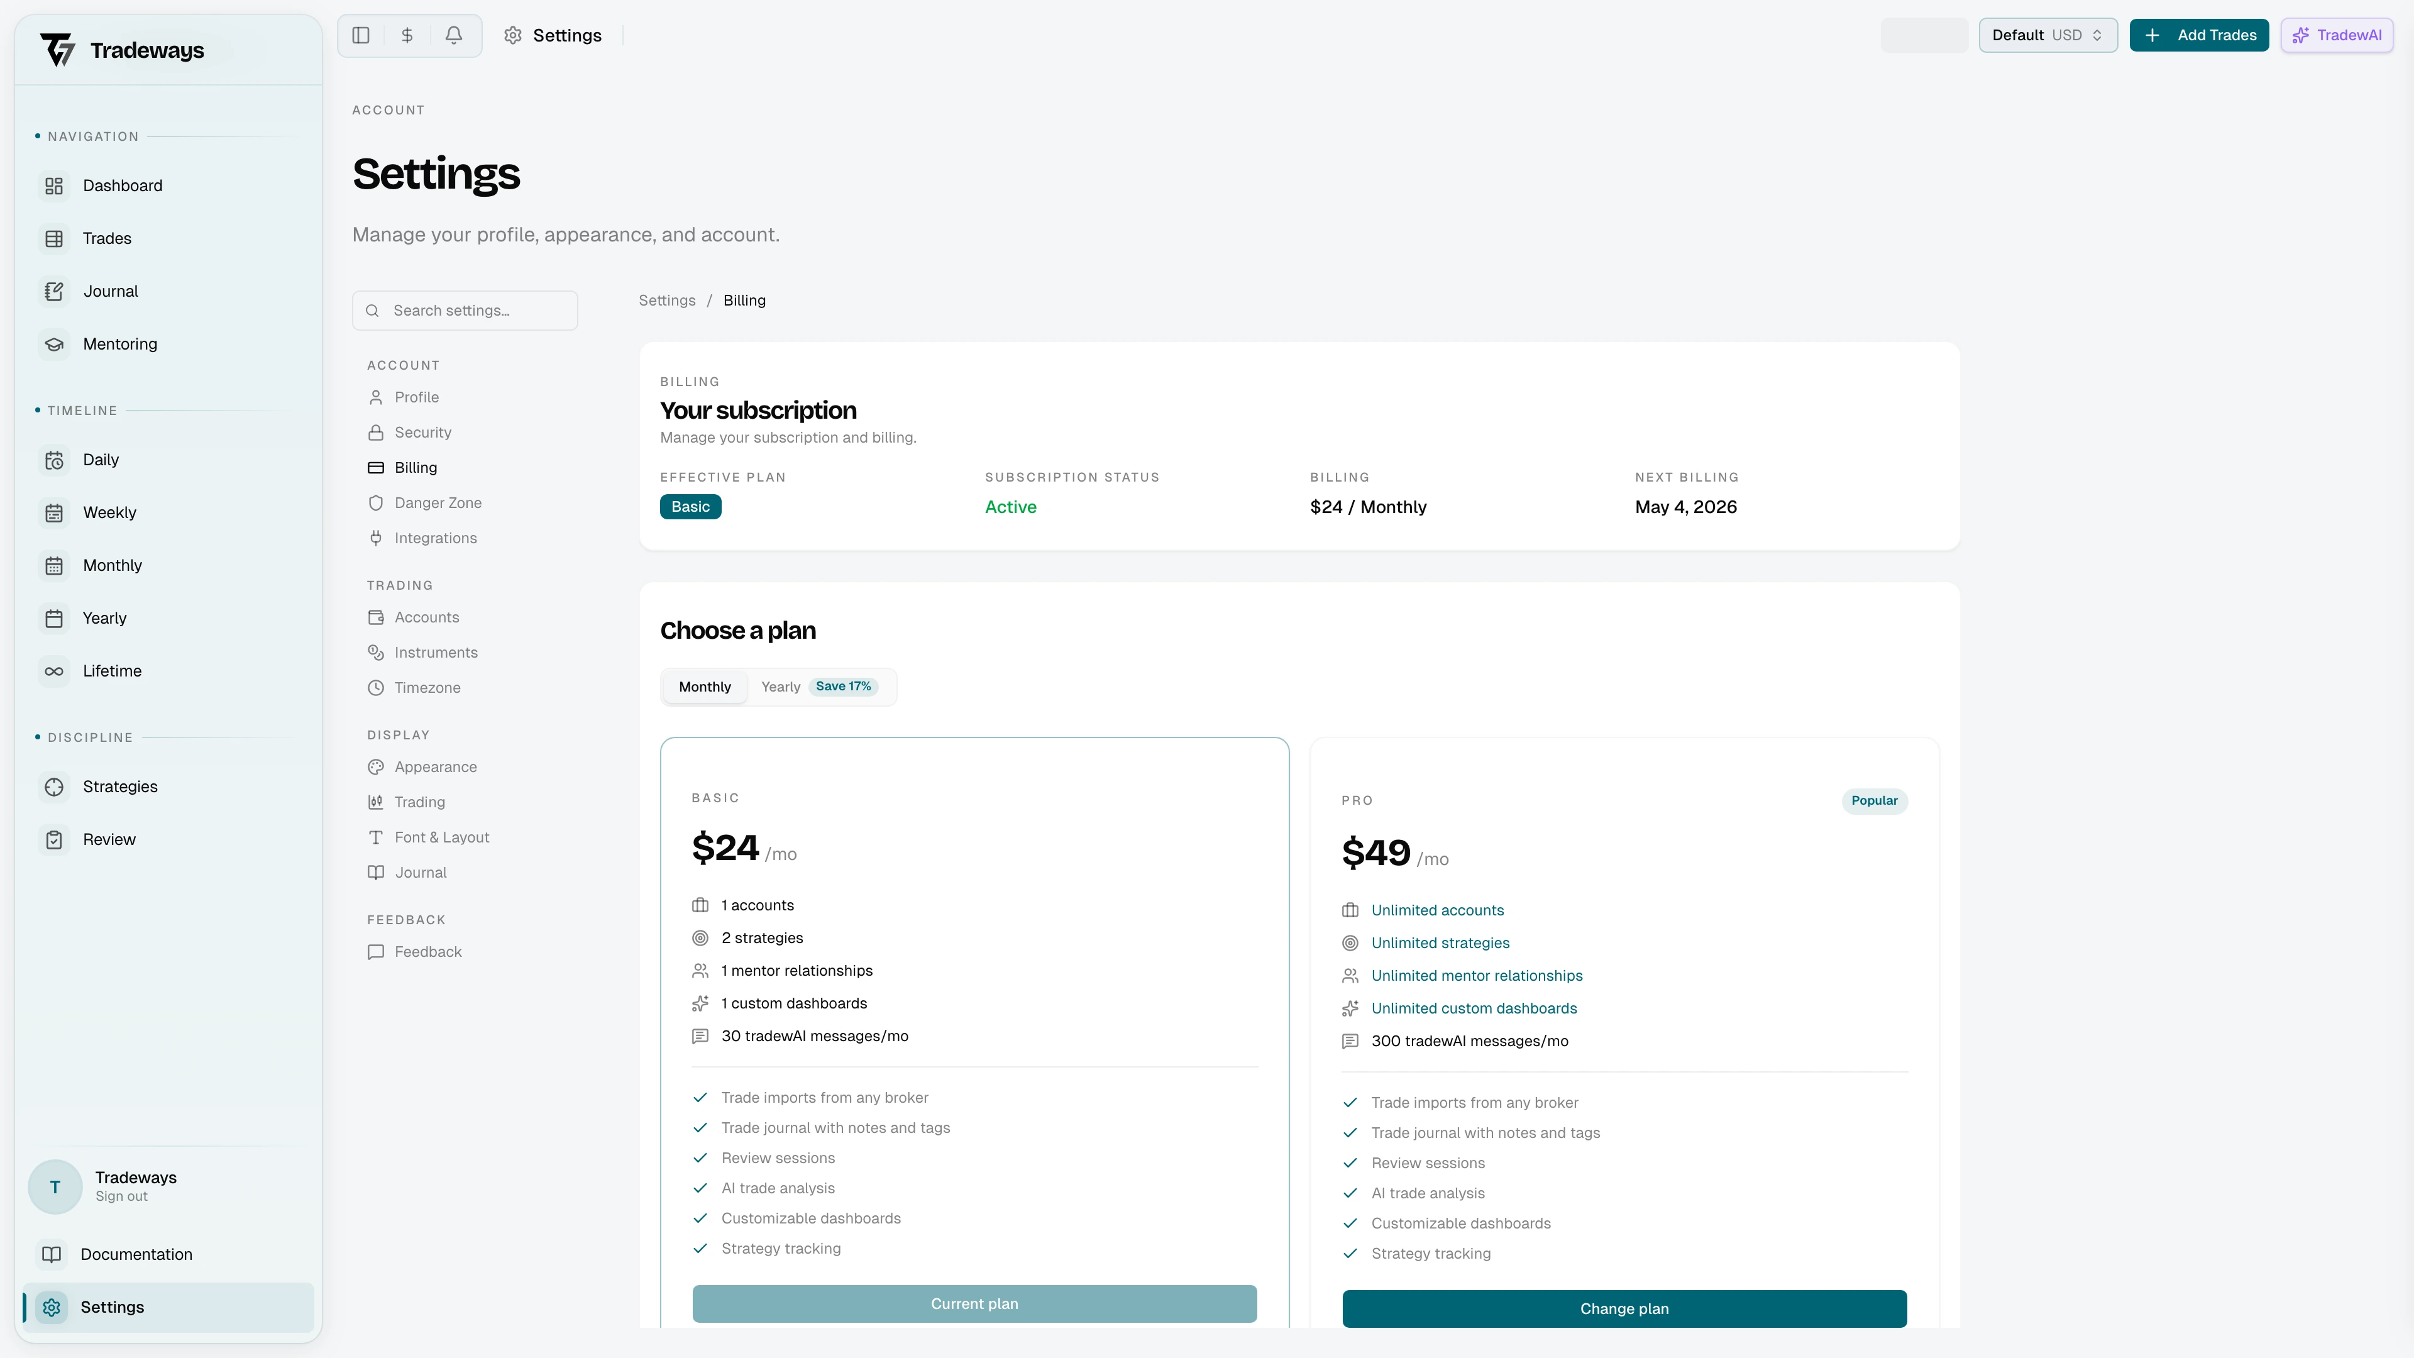This screenshot has width=2414, height=1358.
Task: Select the Trades sidebar icon
Action: tap(53, 238)
